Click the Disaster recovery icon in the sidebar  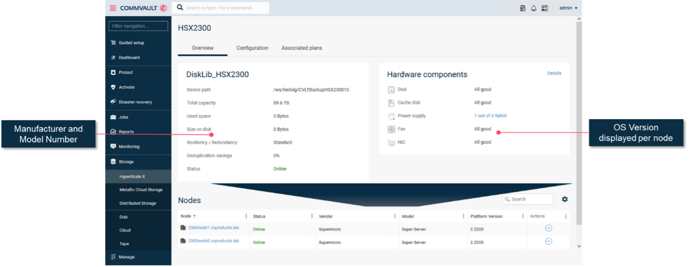point(113,102)
